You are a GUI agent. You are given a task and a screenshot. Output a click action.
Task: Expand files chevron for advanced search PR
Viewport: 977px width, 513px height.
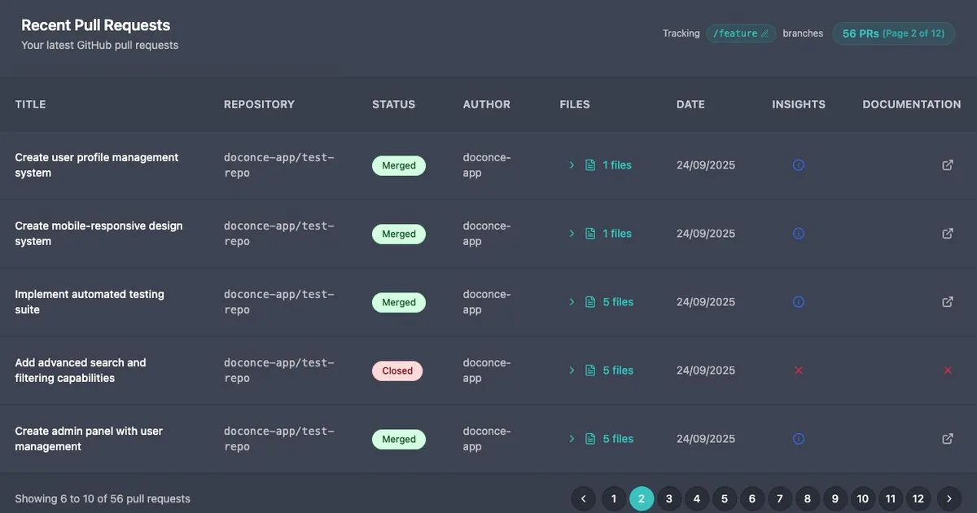pos(572,370)
